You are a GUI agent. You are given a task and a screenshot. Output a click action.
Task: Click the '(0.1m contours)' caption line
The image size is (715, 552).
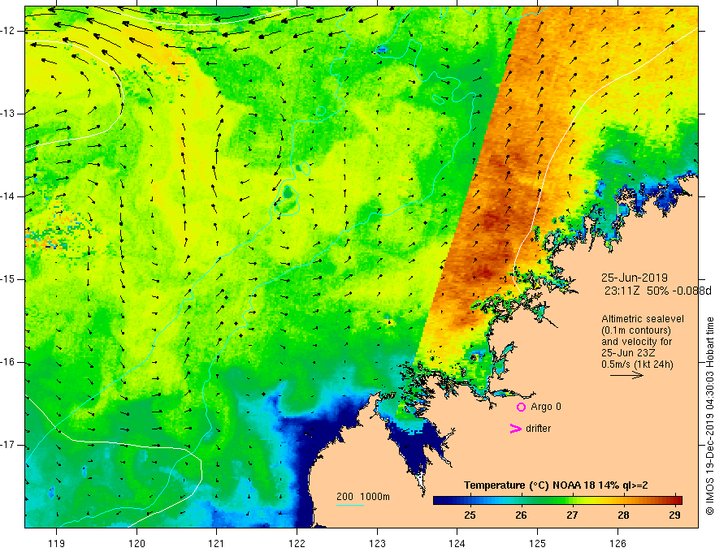pos(636,330)
